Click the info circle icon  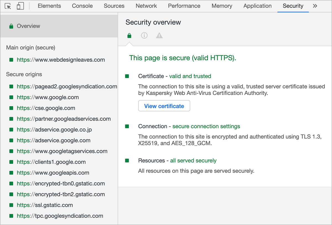tap(144, 35)
